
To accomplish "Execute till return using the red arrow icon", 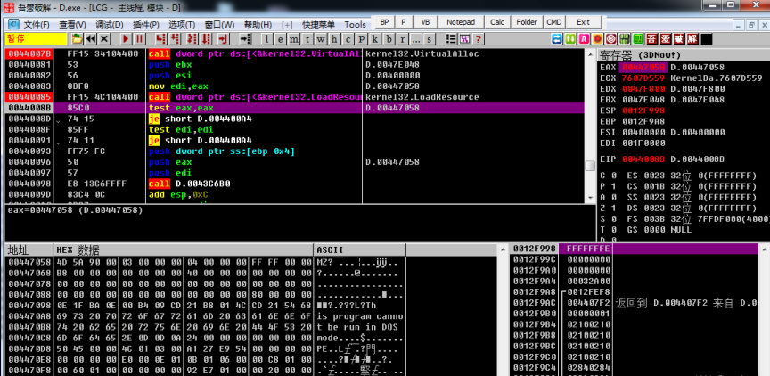I will [224, 39].
